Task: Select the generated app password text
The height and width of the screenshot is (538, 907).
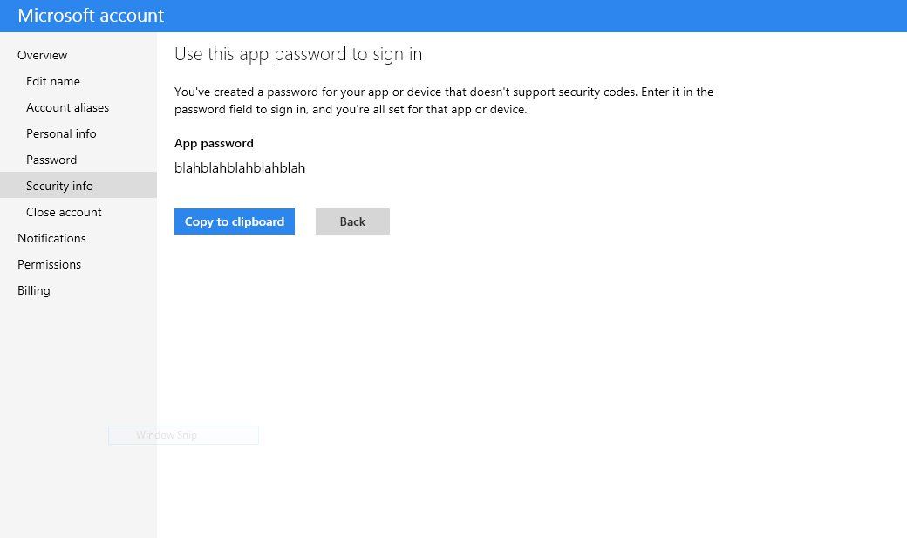Action: coord(240,167)
